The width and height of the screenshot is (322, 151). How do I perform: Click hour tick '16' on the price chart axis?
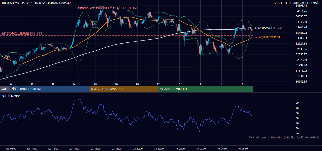point(95,84)
